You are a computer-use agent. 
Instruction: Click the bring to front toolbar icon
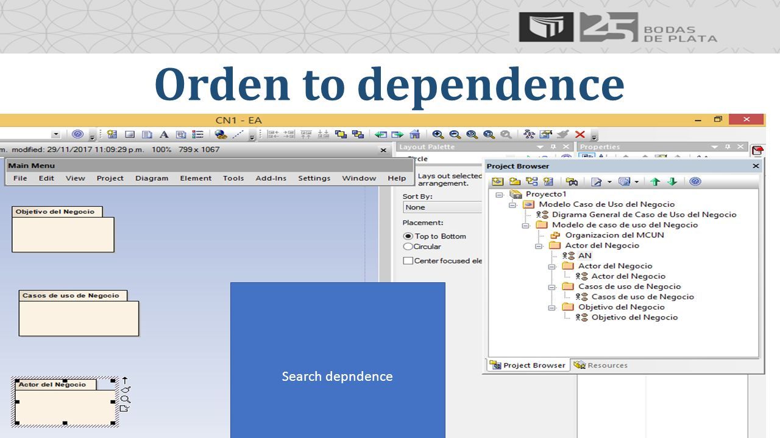click(x=341, y=134)
